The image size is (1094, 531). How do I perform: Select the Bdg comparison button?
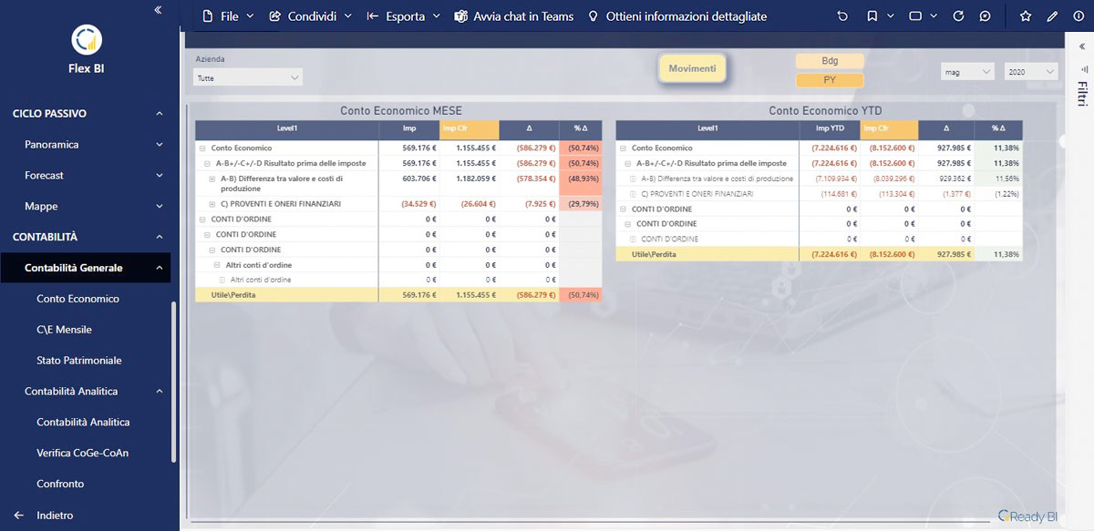point(830,61)
